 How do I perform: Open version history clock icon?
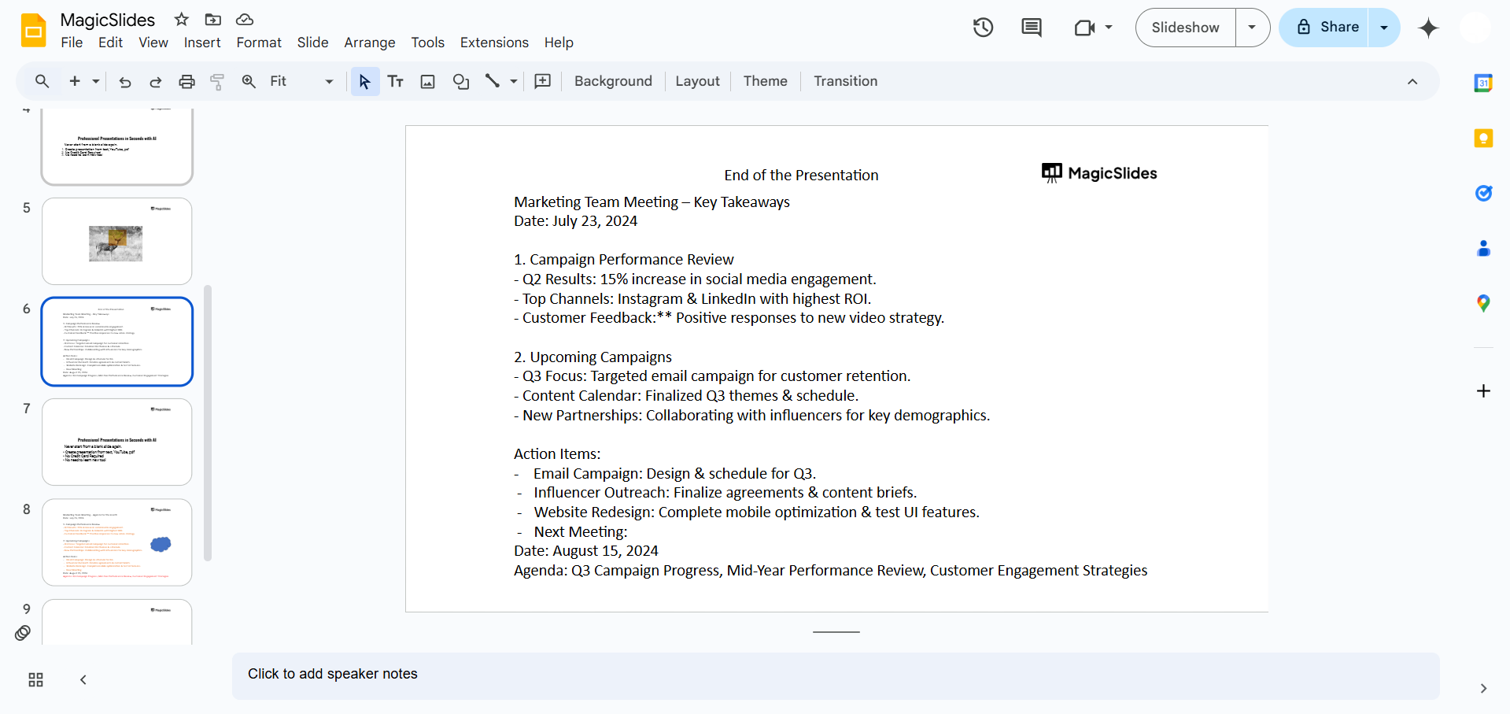tap(983, 28)
